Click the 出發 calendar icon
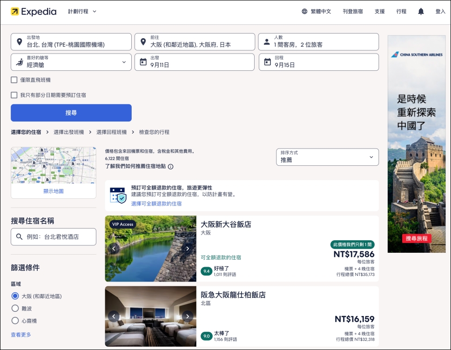451x350 pixels. (x=143, y=62)
